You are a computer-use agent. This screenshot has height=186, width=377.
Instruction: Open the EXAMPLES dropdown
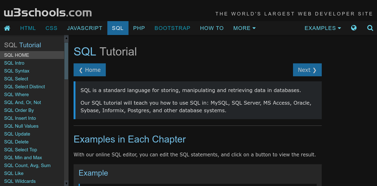point(322,28)
